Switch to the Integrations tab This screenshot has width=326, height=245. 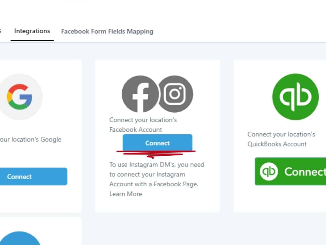pos(32,31)
